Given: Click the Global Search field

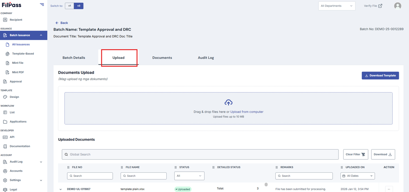Looking at the screenshot, I should pos(200,154).
